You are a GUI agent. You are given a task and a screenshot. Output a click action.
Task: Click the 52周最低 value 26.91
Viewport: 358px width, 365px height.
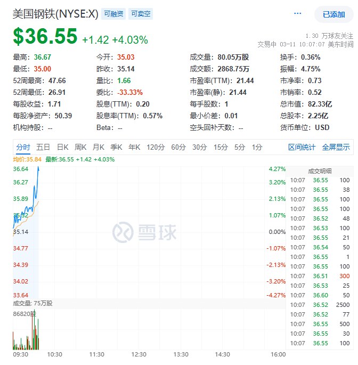pyautogui.click(x=57, y=92)
